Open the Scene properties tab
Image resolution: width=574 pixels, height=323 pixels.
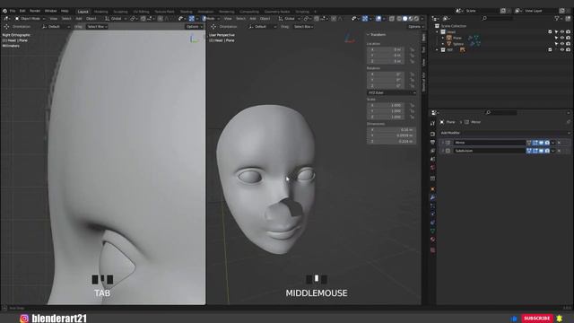pyautogui.click(x=432, y=160)
